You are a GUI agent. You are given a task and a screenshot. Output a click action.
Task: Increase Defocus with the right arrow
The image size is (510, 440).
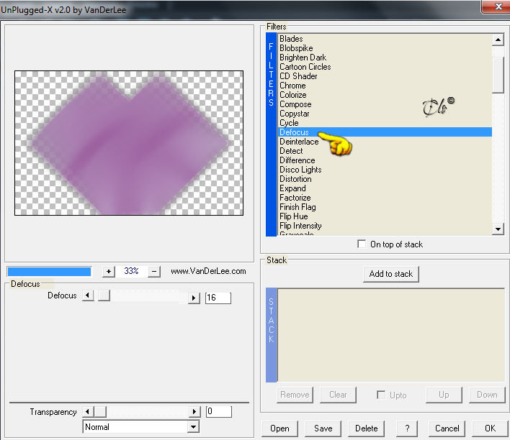tap(194, 298)
